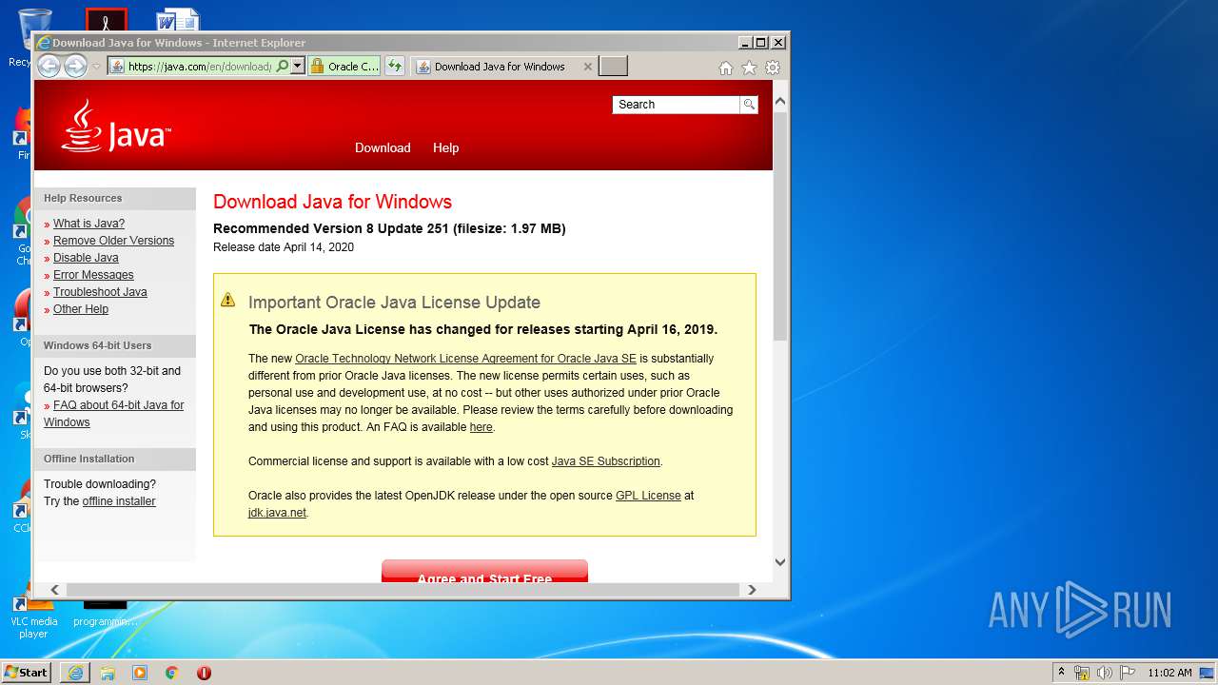This screenshot has width=1218, height=685.
Task: Open Google Chrome taskbar icon
Action: pyautogui.click(x=171, y=673)
